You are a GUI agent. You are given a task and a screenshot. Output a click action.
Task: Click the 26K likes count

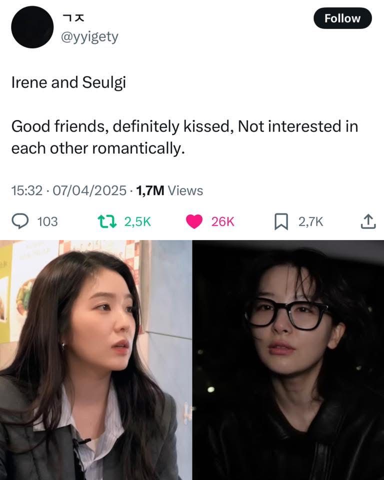point(222,221)
